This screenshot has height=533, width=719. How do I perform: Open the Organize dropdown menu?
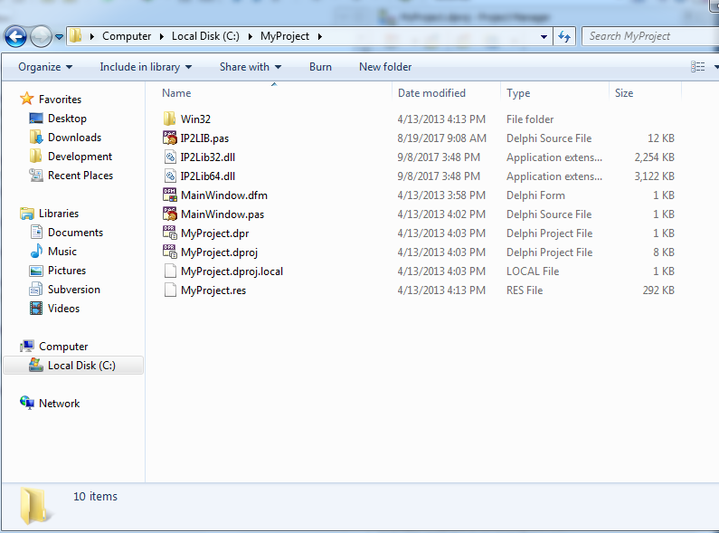pyautogui.click(x=45, y=67)
